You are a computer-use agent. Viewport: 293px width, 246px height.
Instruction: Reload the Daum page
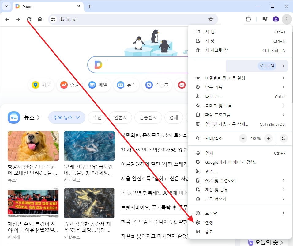(29, 19)
